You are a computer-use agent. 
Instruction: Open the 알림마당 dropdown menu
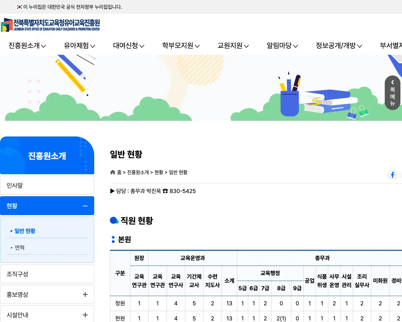(281, 46)
